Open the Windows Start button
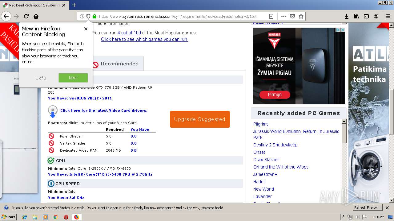Image resolution: width=394 pixels, height=221 pixels. pos(8,217)
